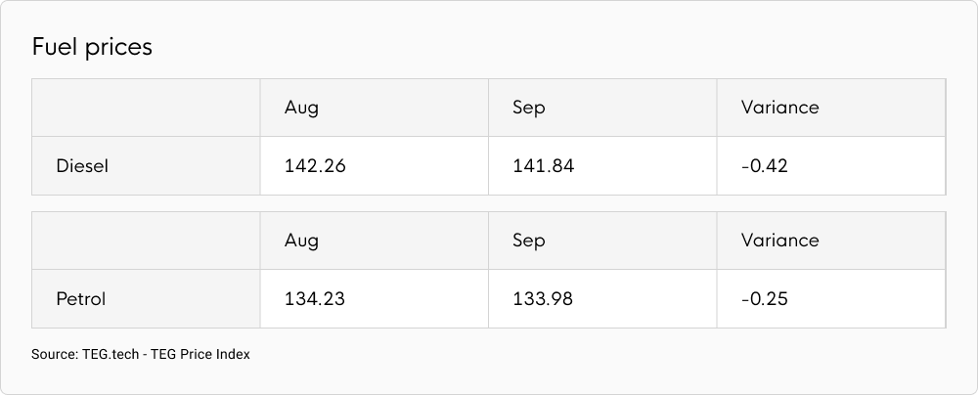The width and height of the screenshot is (978, 395).
Task: Select the Variance header above the Petrol row
Action: coord(779,241)
